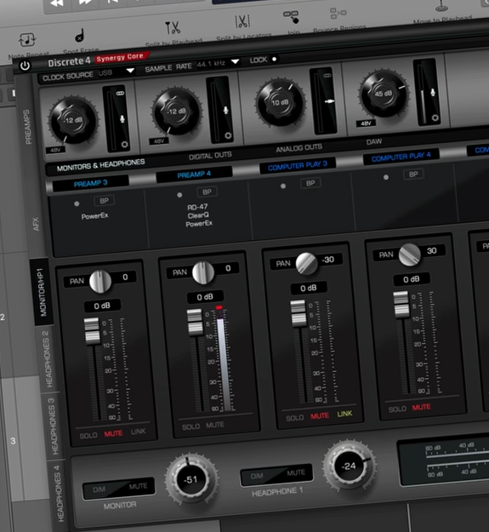Click the input type icon on the 10 dB preamp
Viewport: 489px width, 532px height.
click(329, 101)
